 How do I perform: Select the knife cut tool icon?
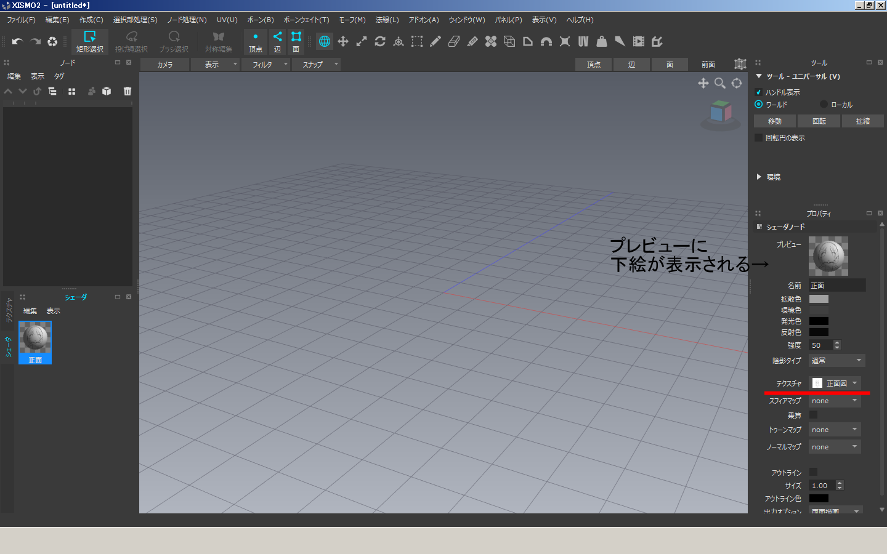pyautogui.click(x=472, y=41)
